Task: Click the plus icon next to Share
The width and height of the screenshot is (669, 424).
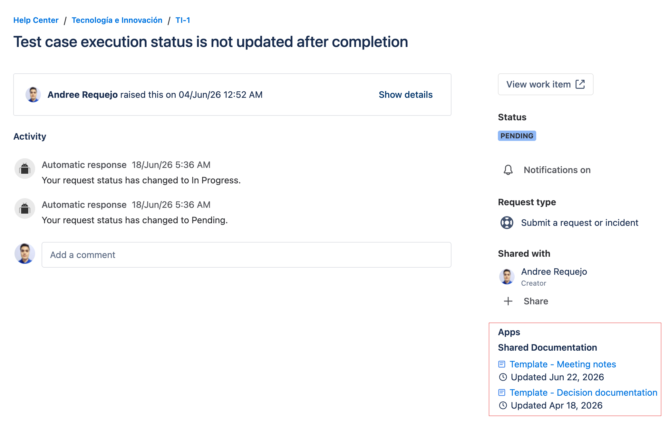Action: click(x=508, y=301)
